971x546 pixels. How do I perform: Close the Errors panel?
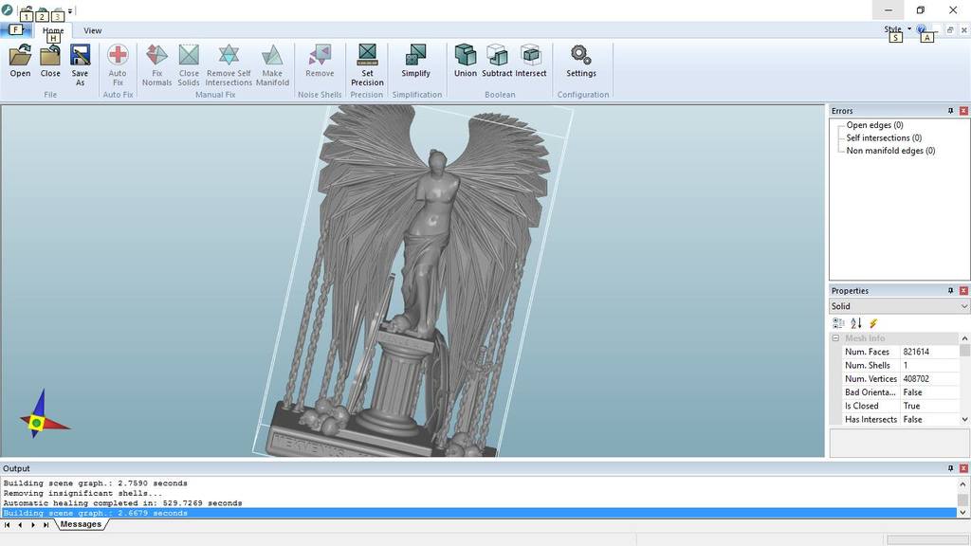(x=963, y=111)
